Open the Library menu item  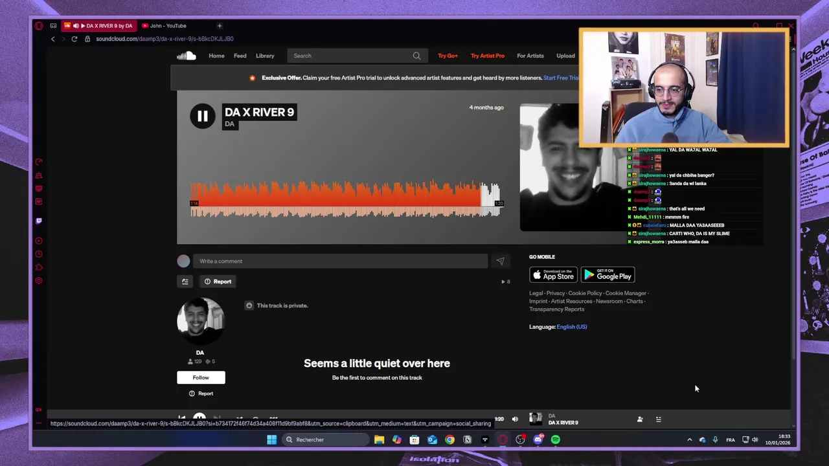point(265,56)
